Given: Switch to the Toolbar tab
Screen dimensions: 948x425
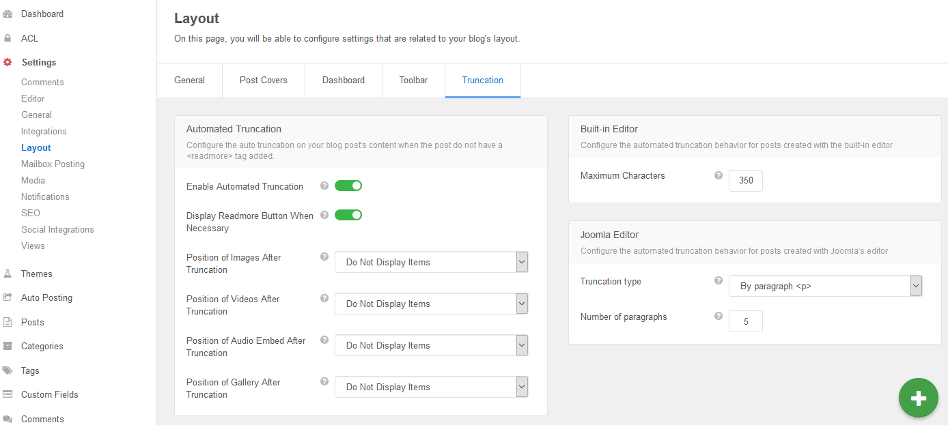Looking at the screenshot, I should (x=413, y=80).
